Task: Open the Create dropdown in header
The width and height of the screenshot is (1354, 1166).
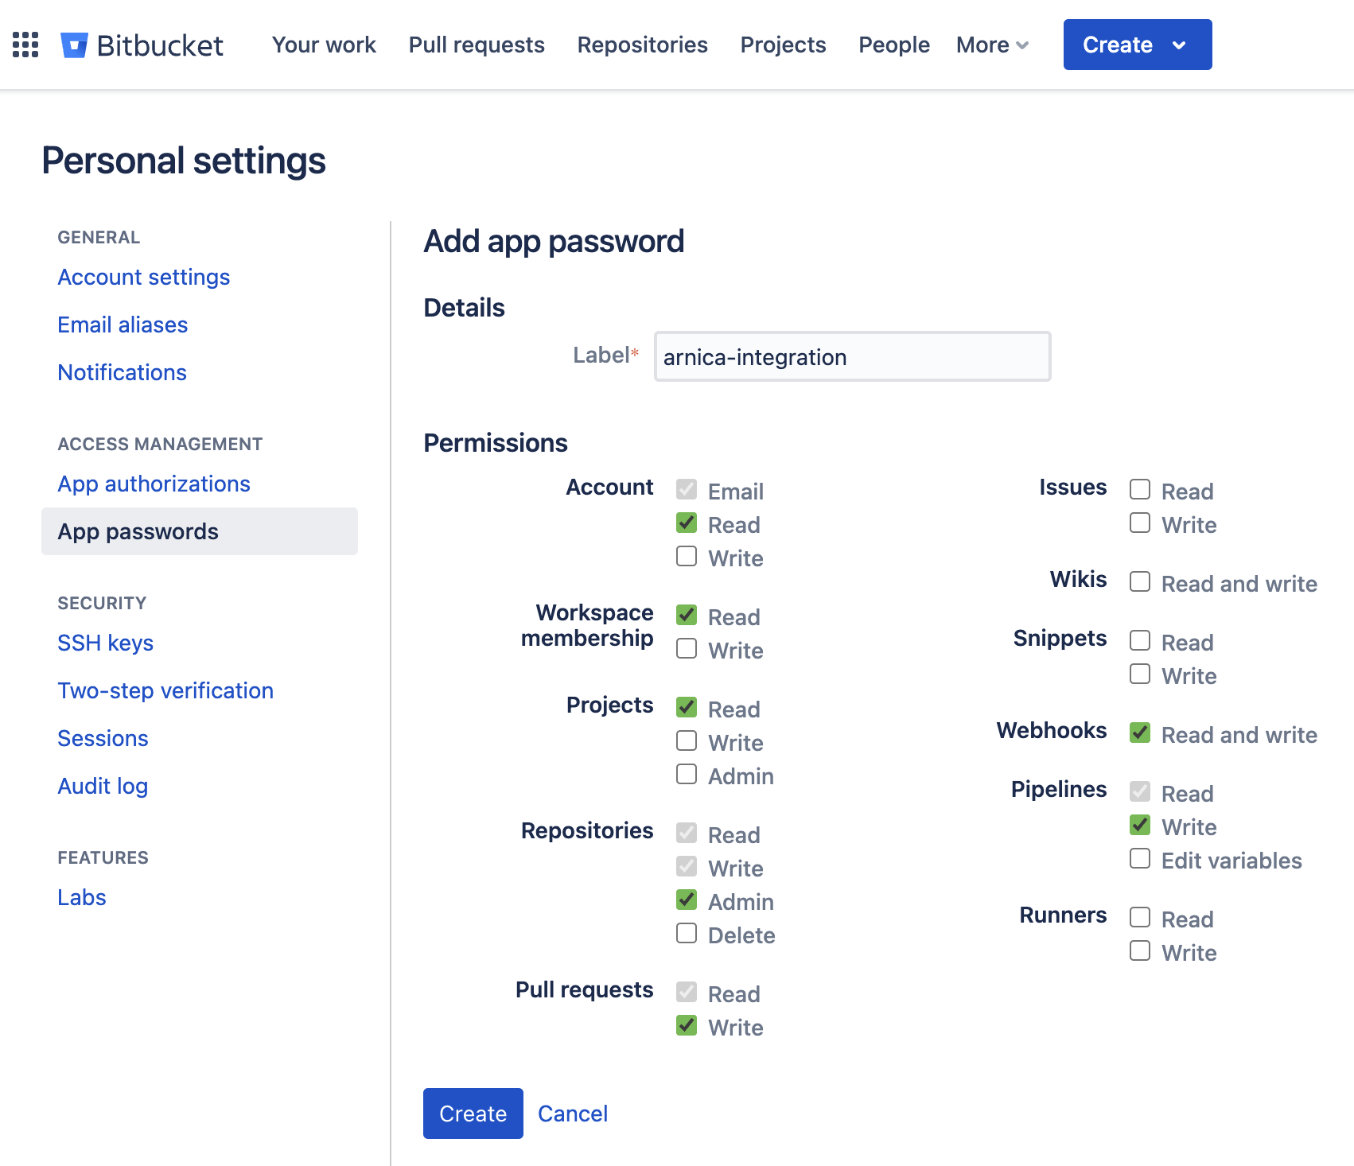Action: click(1138, 45)
